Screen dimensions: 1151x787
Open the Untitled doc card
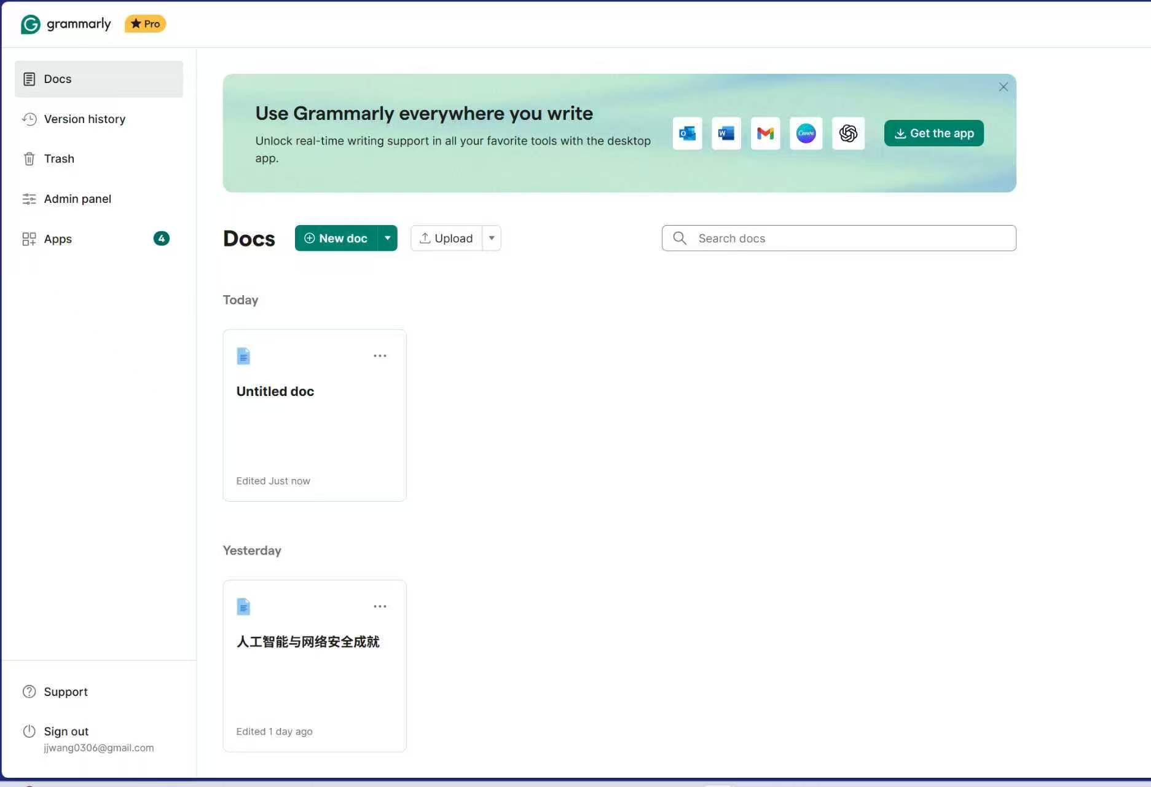pos(314,418)
